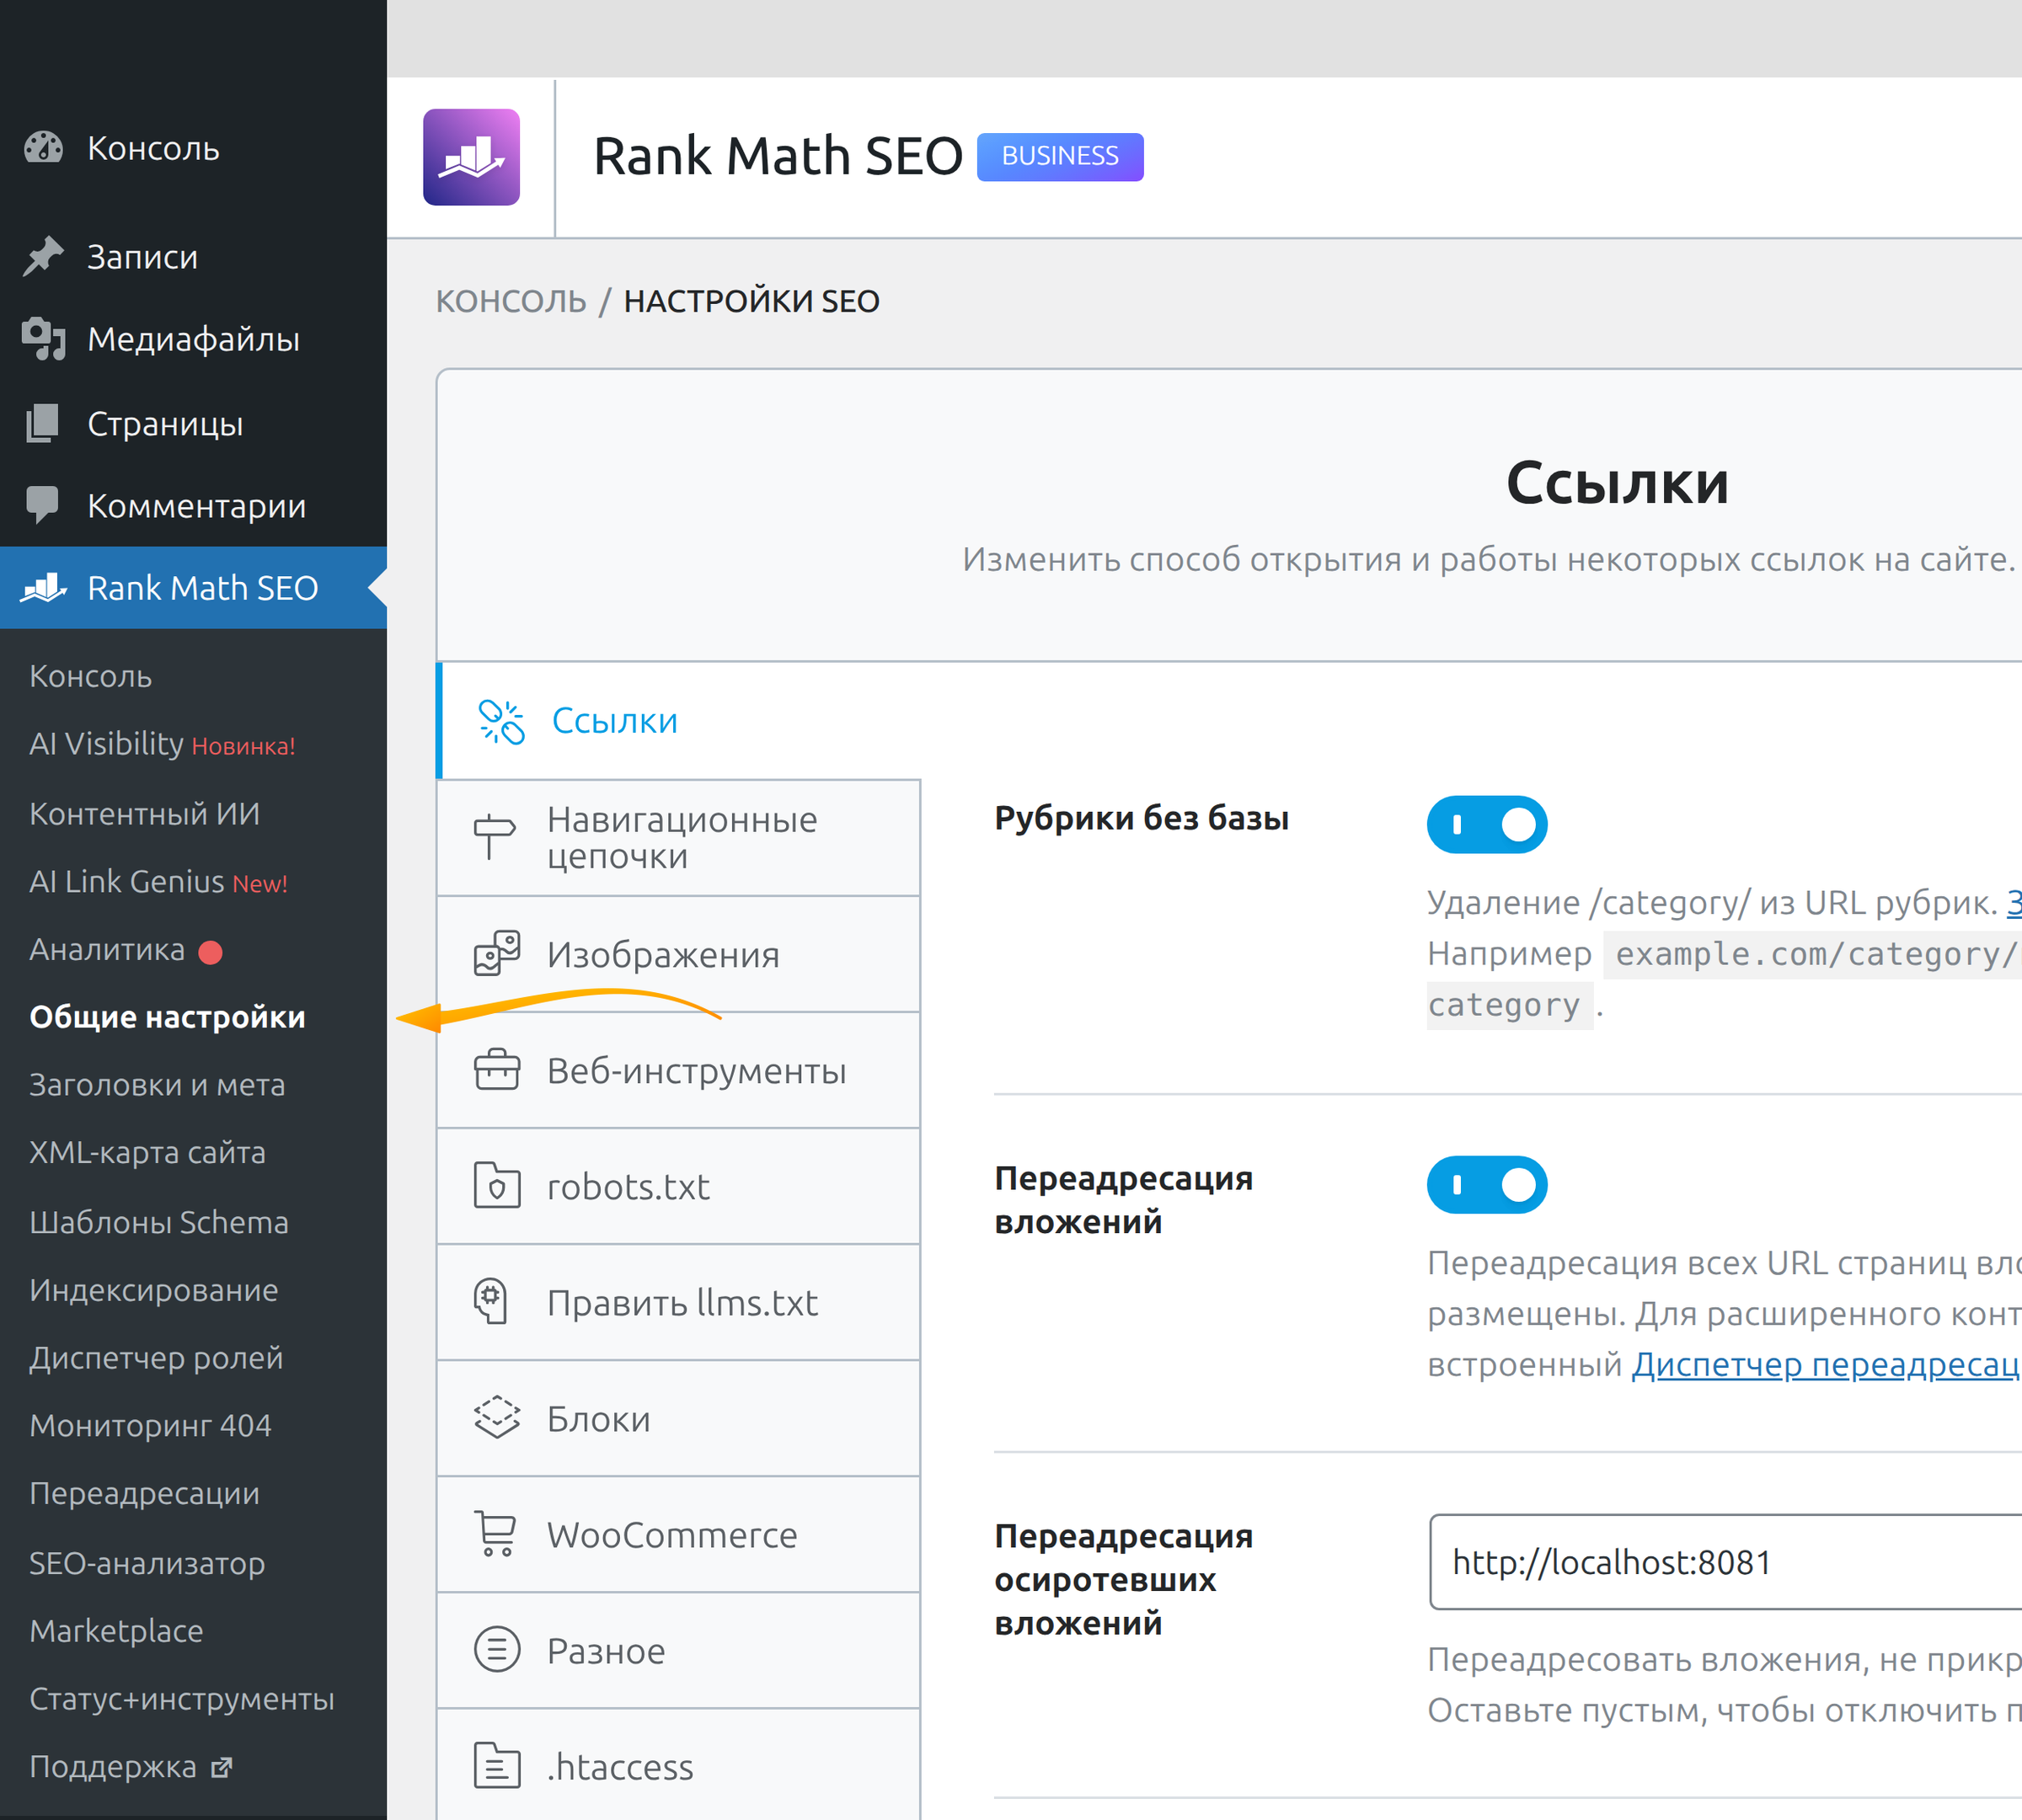Click the Разное circle-lines icon
The height and width of the screenshot is (1820, 2022).
pyautogui.click(x=497, y=1650)
